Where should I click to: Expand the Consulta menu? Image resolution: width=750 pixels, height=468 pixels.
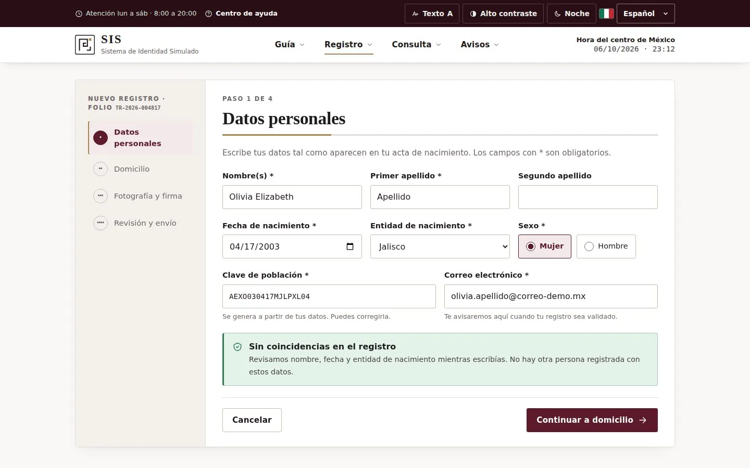[416, 45]
